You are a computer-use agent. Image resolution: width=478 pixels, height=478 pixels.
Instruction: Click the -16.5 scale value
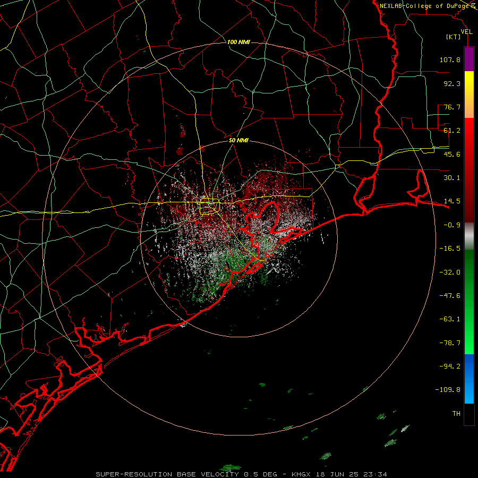pos(450,249)
